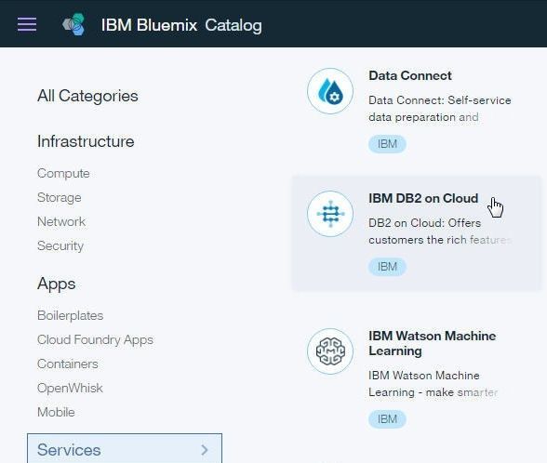Screen dimensions: 547x463
Task: Click IBM tag under DB2 on Cloud
Action: click(387, 267)
